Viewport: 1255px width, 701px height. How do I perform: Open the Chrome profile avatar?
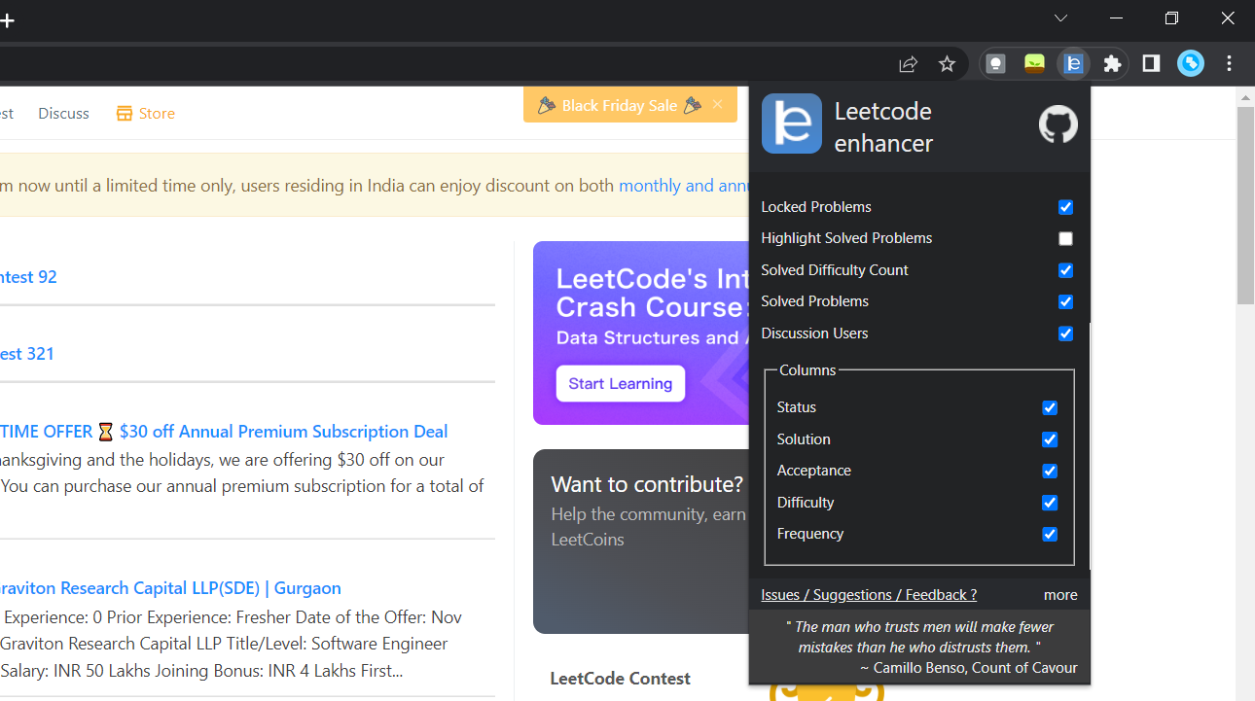coord(1191,63)
